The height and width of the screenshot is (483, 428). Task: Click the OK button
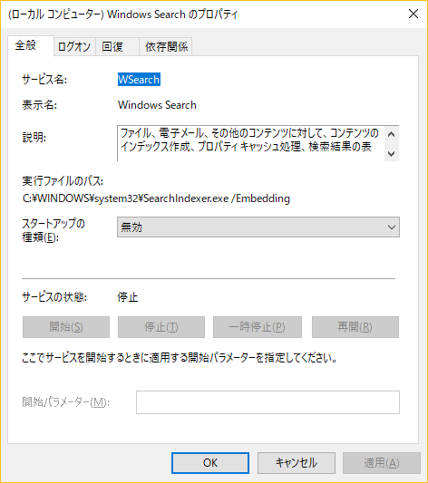point(210,463)
